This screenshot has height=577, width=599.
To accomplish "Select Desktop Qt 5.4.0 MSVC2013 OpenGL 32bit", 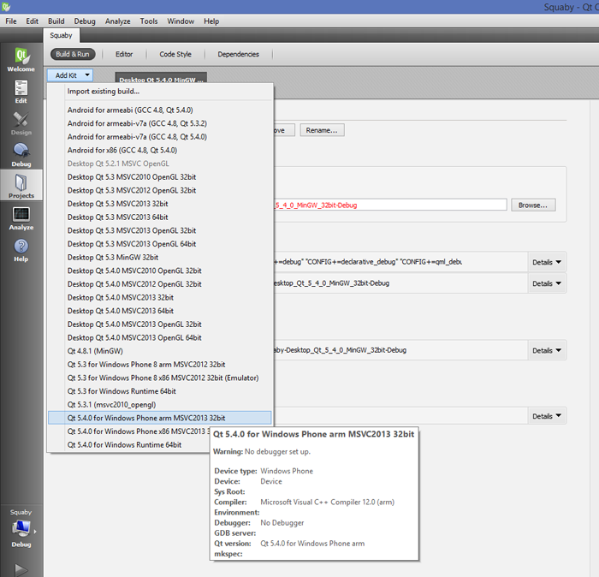I will pyautogui.click(x=161, y=324).
